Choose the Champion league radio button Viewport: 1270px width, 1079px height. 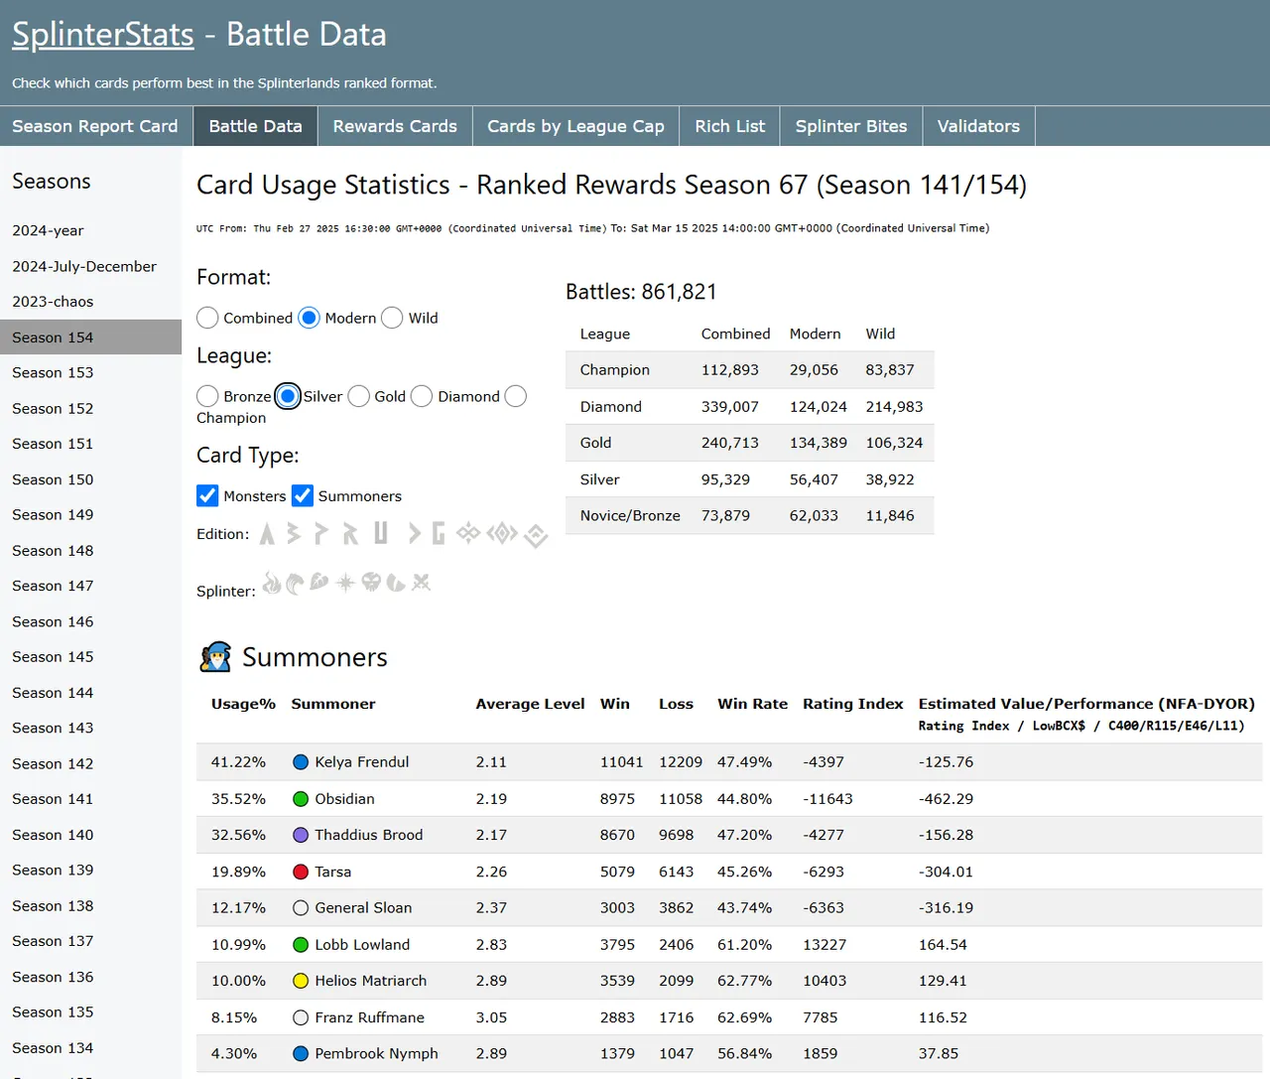tap(515, 396)
